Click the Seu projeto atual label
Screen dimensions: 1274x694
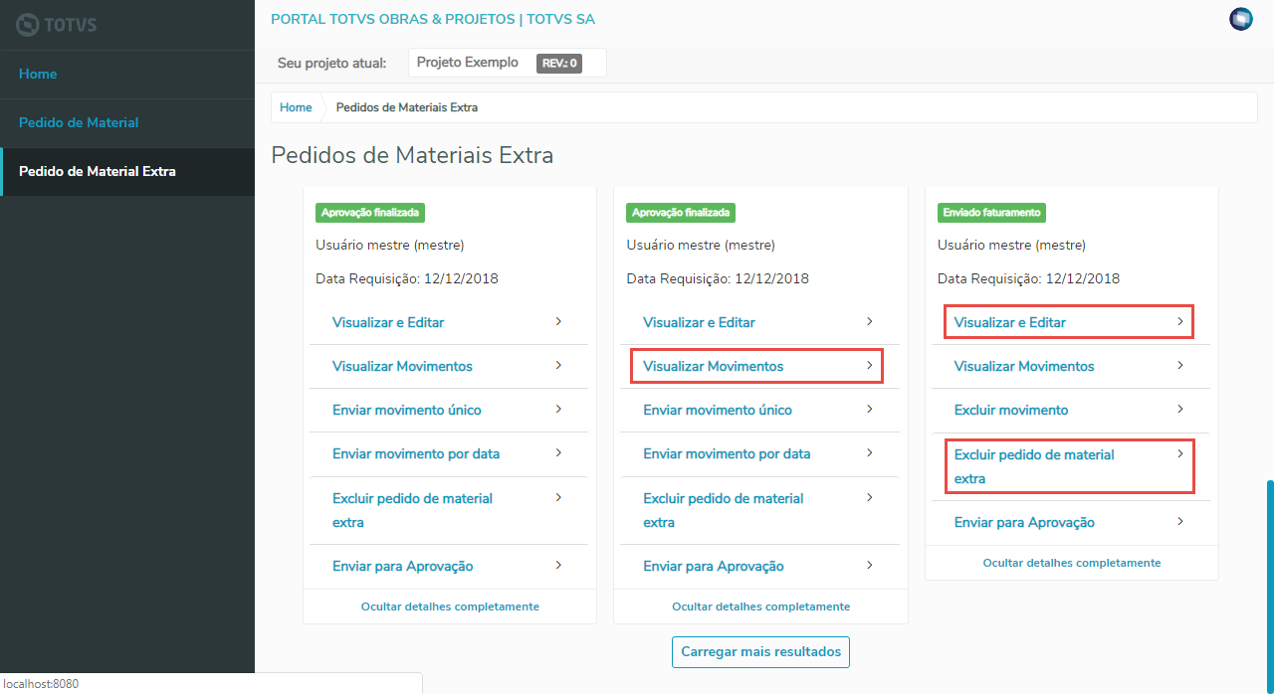coord(331,64)
